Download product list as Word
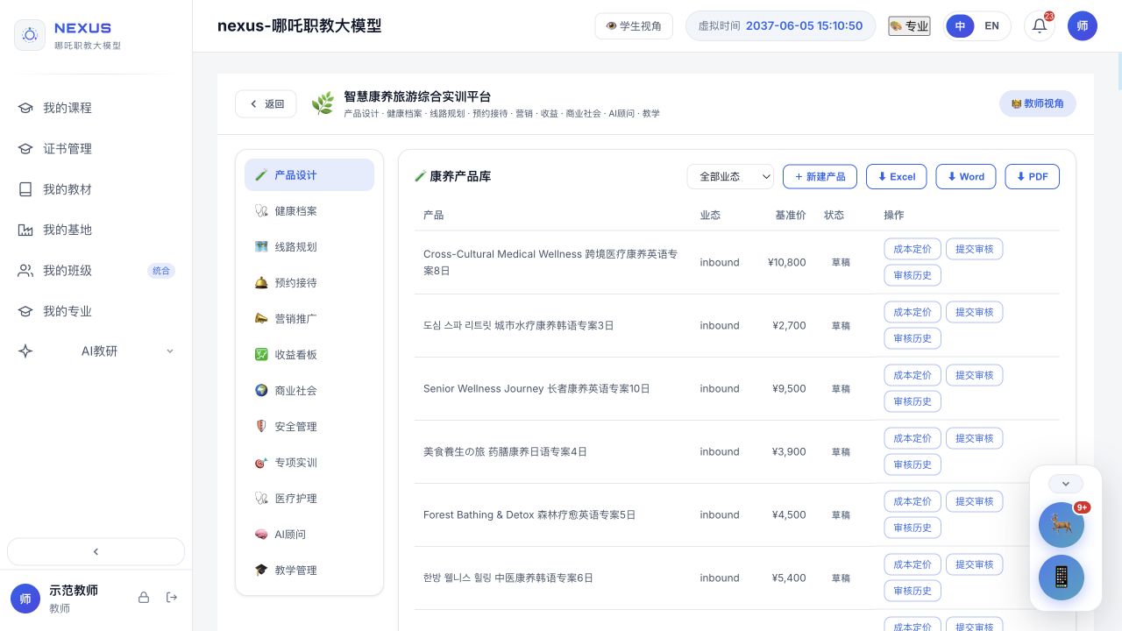This screenshot has width=1122, height=631. coord(966,176)
